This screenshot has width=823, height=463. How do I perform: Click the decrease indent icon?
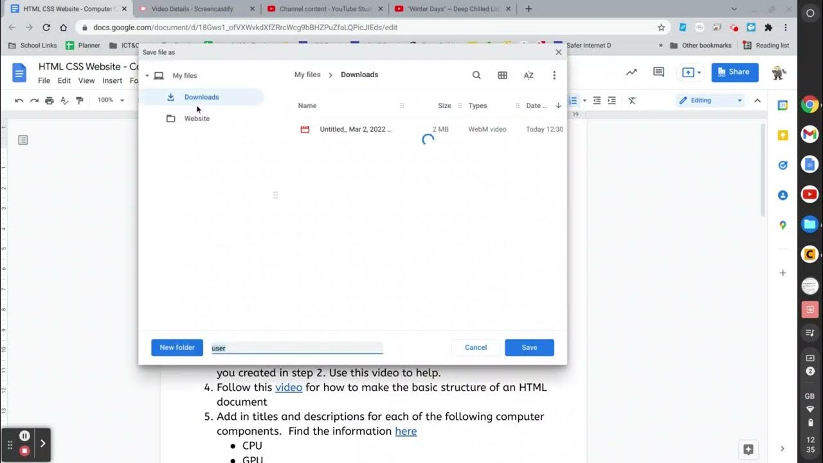pos(597,100)
